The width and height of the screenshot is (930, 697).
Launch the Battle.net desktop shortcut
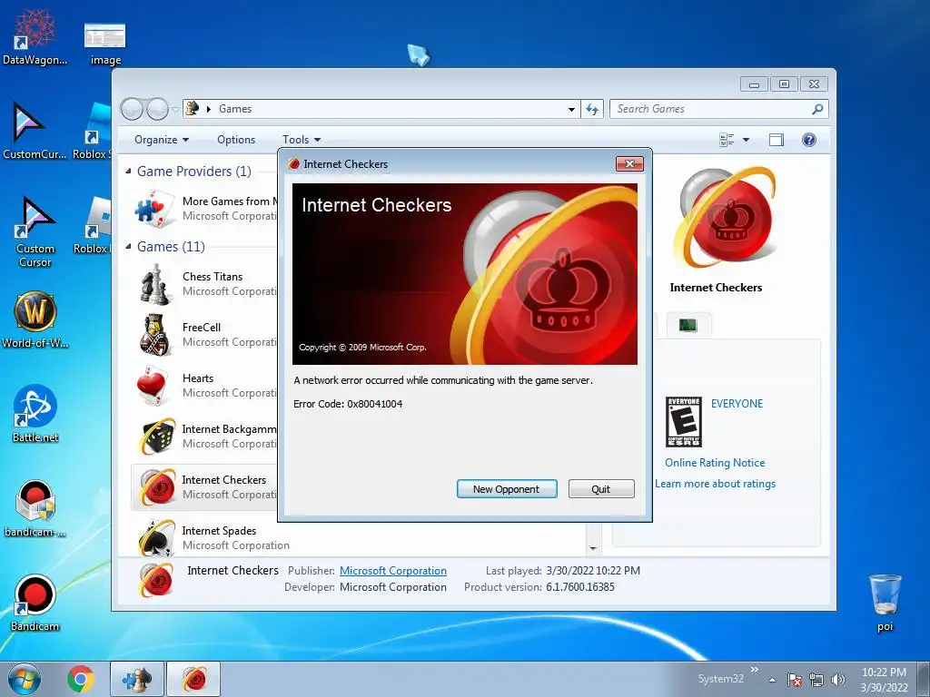pyautogui.click(x=35, y=414)
